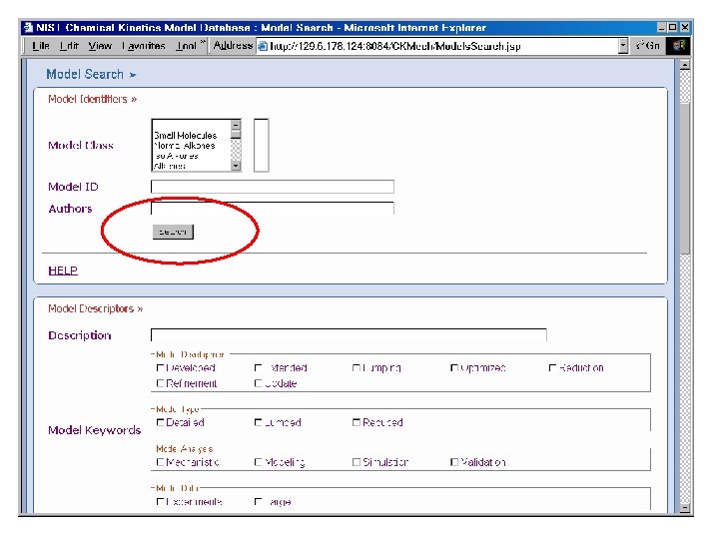Check the Mechanistic checkbox
This screenshot has width=719, height=539.
[160, 462]
